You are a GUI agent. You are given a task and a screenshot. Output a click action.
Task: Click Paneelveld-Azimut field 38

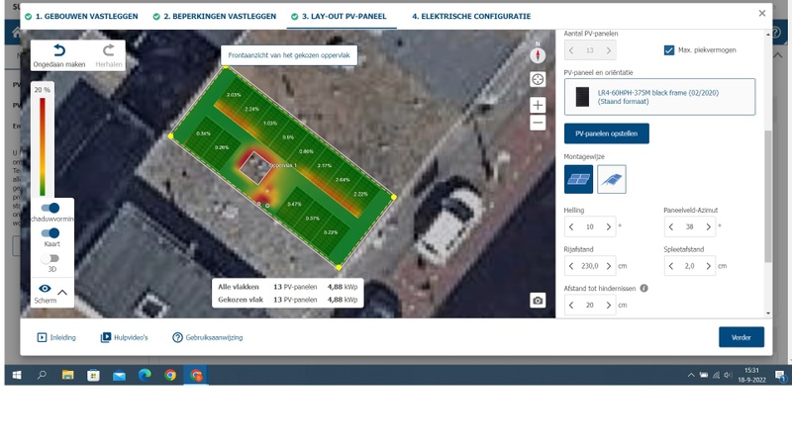(689, 227)
